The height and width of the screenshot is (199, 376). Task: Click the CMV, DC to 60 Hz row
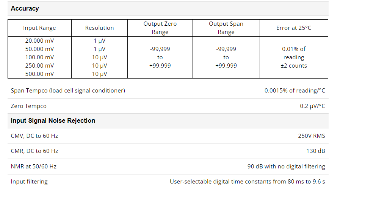pyautogui.click(x=168, y=136)
